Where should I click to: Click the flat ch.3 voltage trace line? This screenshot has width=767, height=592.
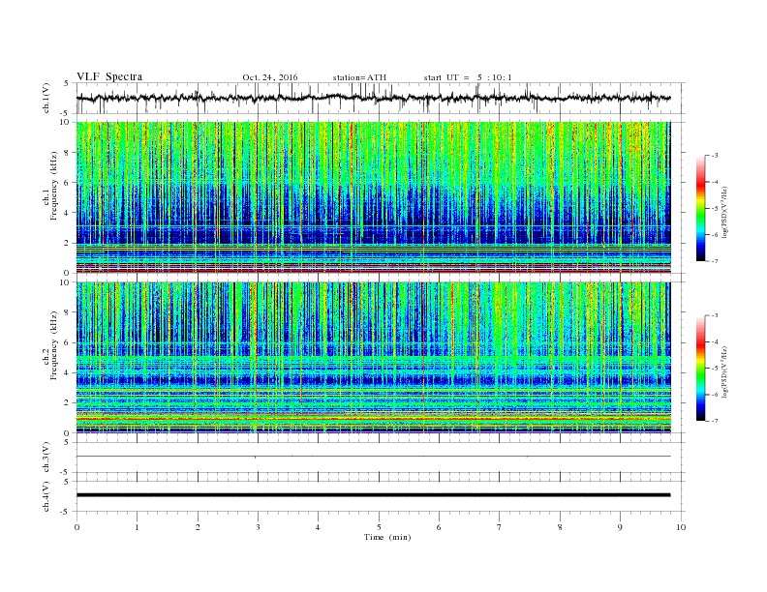pos(373,457)
